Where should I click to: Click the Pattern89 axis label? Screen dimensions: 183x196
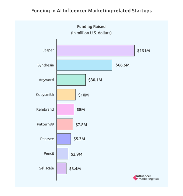click(x=45, y=124)
